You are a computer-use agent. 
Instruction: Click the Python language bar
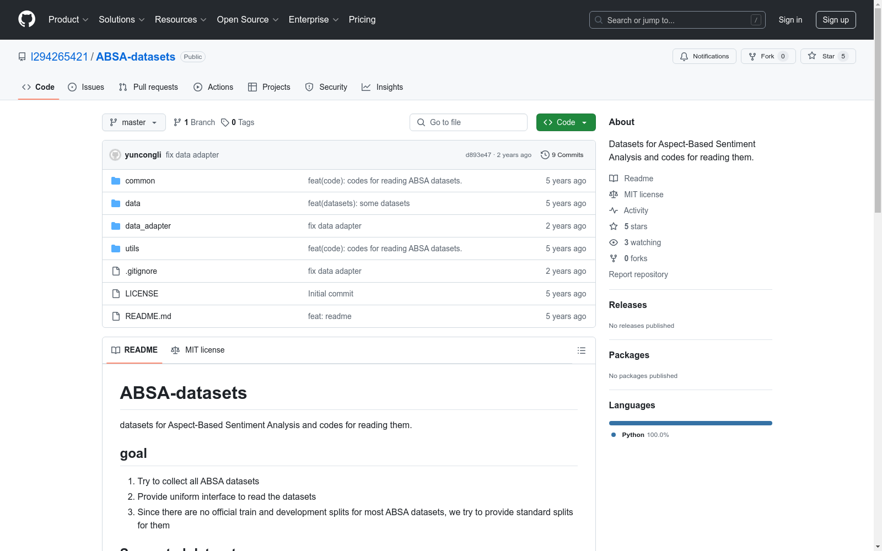[x=691, y=423]
